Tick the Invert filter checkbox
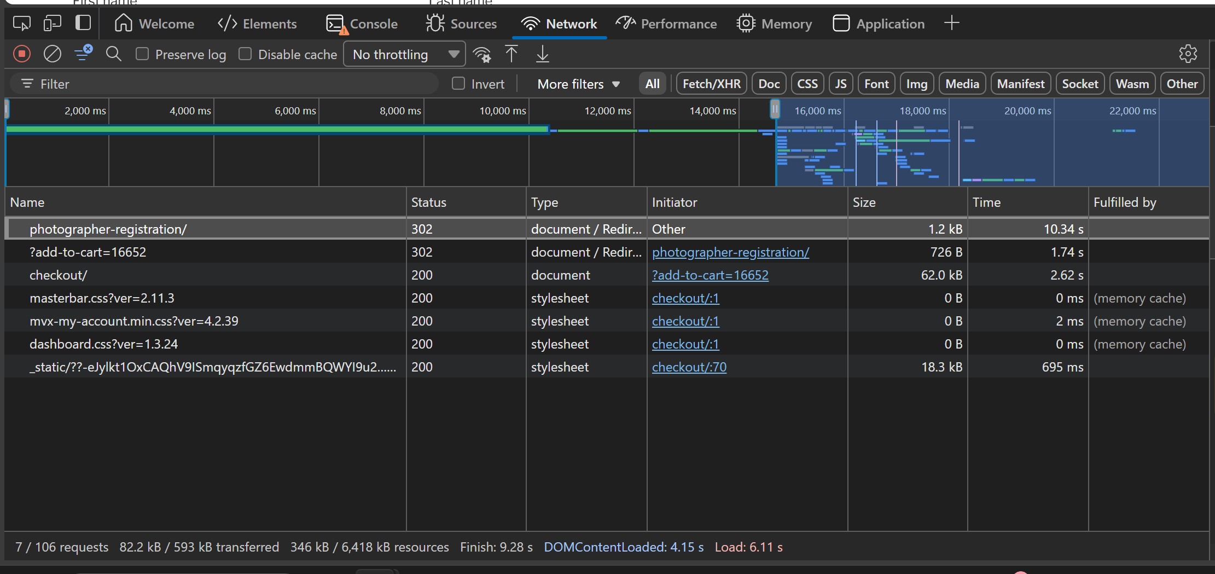Viewport: 1215px width, 574px height. 458,84
